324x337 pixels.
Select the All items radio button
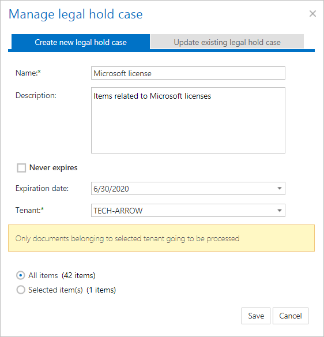pos(21,275)
